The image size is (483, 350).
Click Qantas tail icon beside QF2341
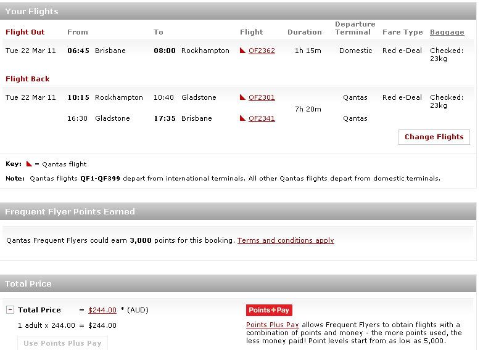click(242, 118)
